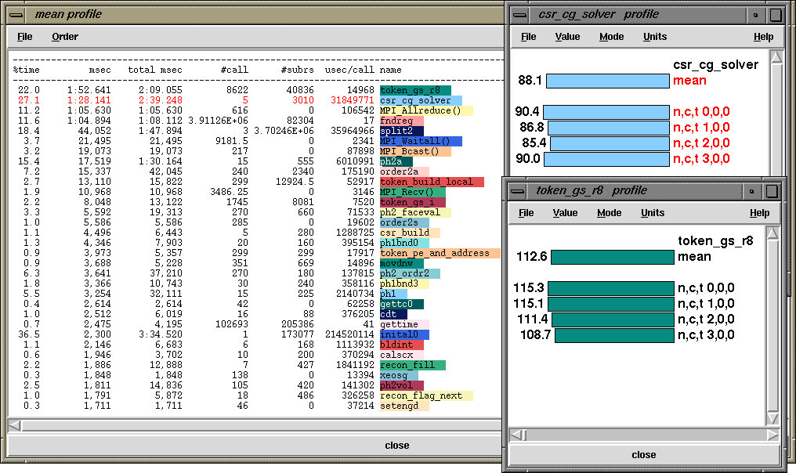Select MPI_Bcast() in the function list

pos(415,151)
